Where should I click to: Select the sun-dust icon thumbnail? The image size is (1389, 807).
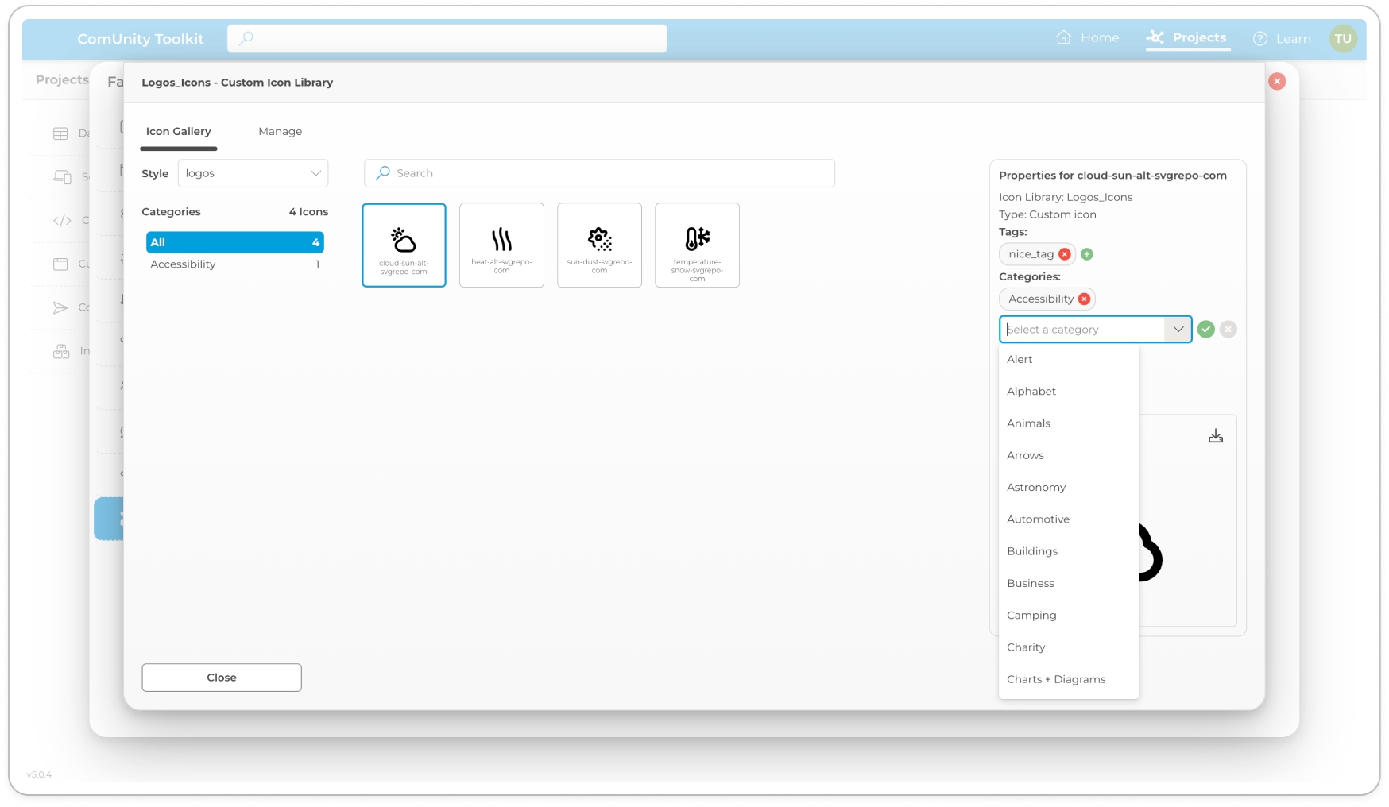tap(599, 245)
